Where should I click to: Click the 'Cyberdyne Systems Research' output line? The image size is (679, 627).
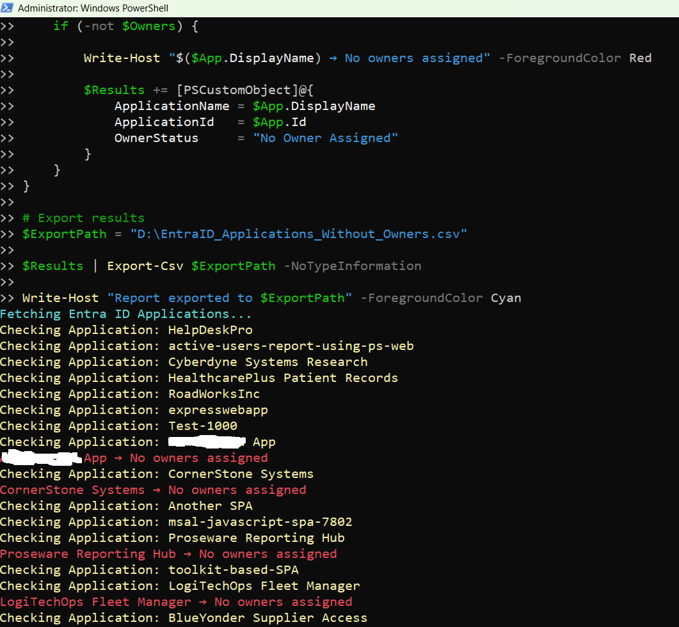[184, 362]
